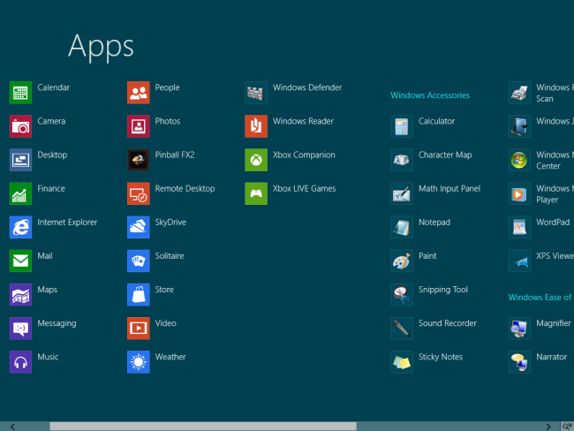
Task: Open the Calendar app icon
Action: click(x=20, y=93)
